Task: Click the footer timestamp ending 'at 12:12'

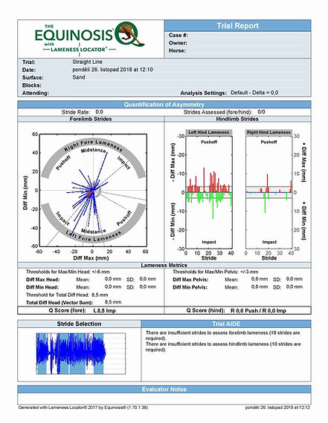Action: 277,407
